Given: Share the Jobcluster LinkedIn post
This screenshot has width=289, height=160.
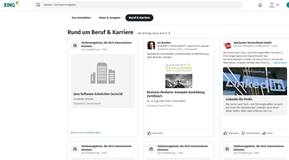Looking at the screenshot, I should point(264,133).
